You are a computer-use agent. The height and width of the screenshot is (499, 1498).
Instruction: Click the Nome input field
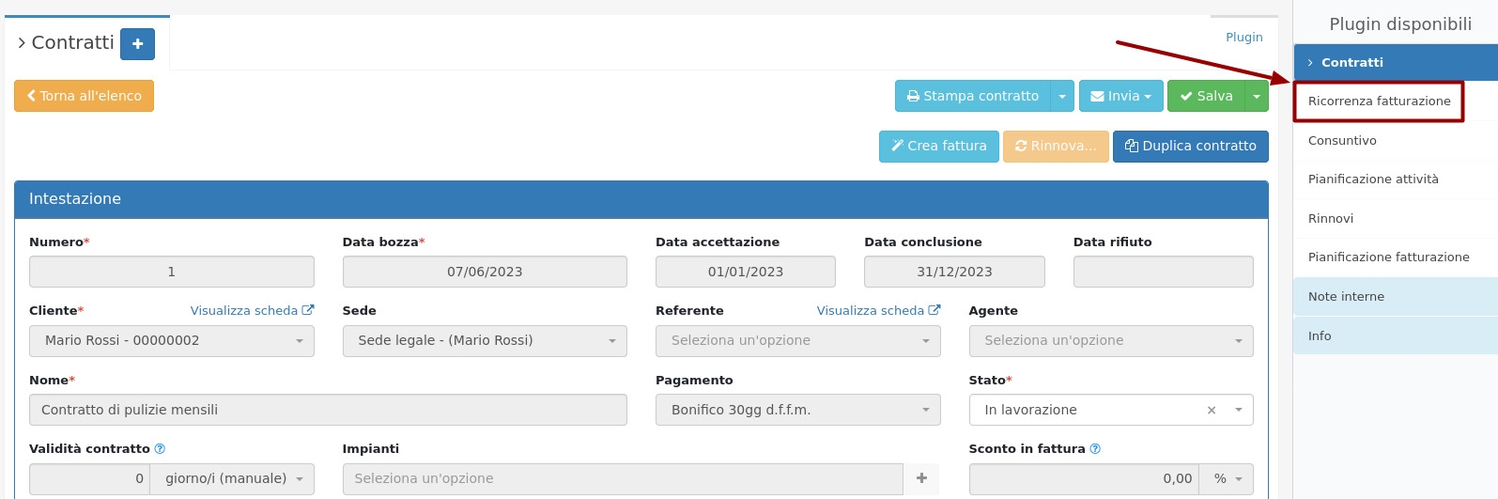pos(328,410)
